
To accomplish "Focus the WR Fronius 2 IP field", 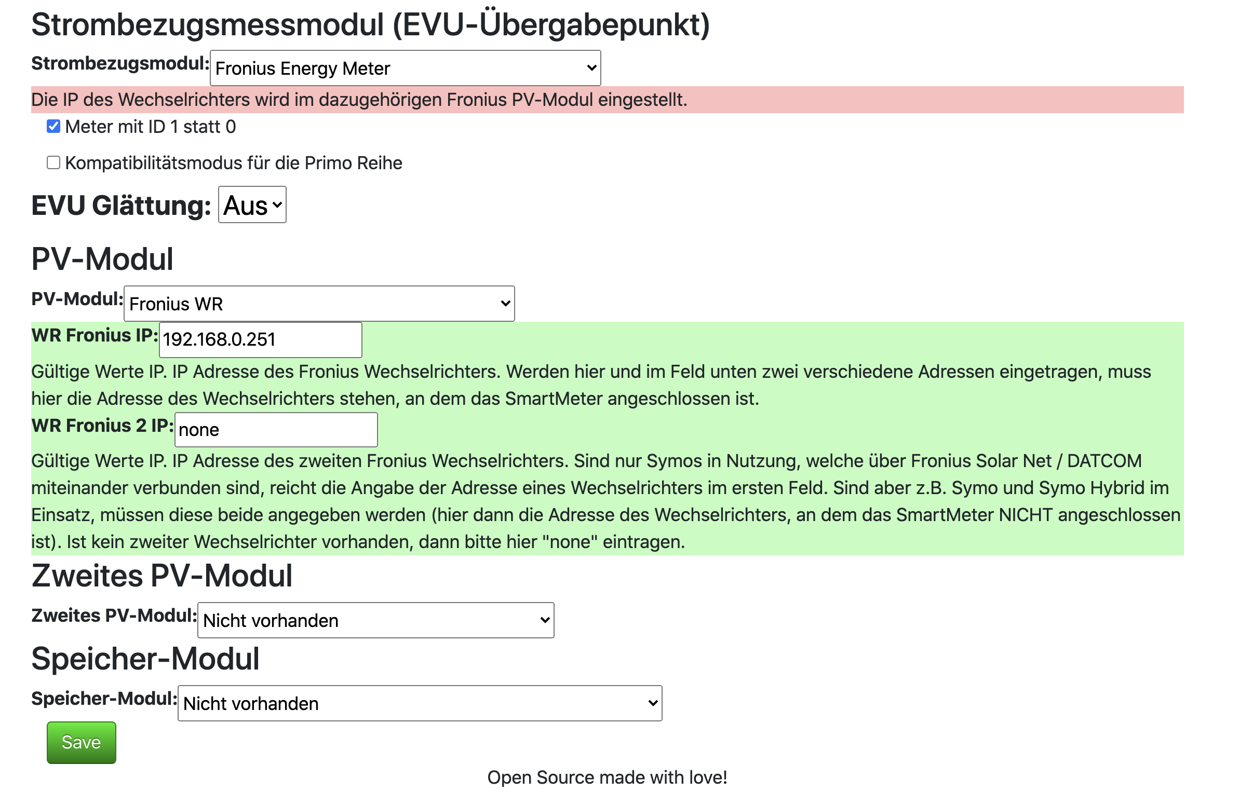I will coord(276,430).
